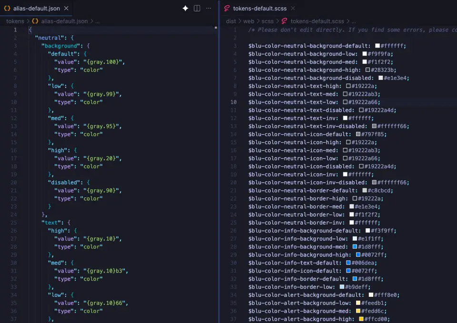
Task: Open color swatch for neutral-text-inv-disabled #ffffff66
Action: pyautogui.click(x=374, y=126)
